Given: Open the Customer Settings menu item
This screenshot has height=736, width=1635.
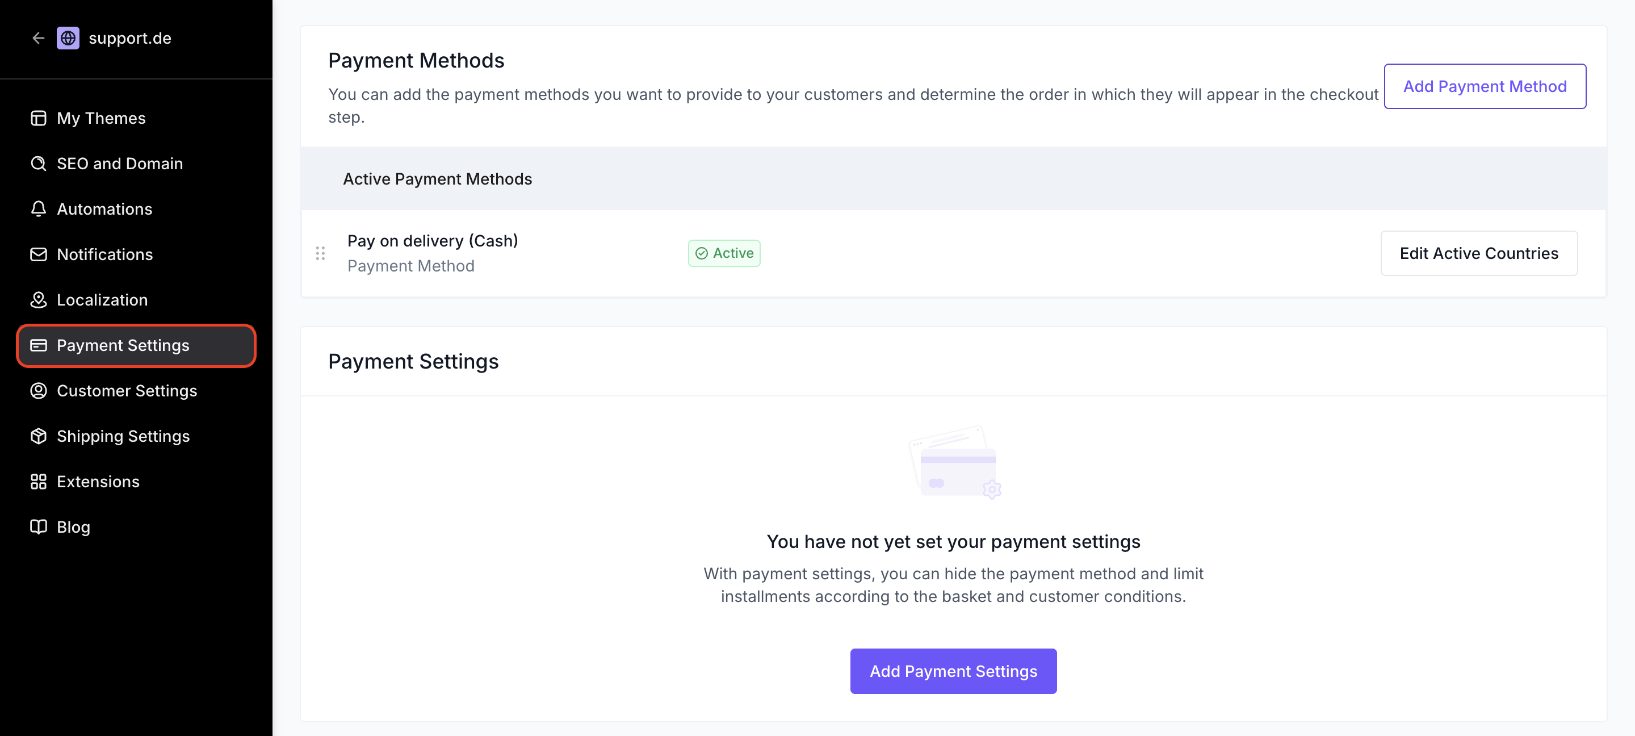Looking at the screenshot, I should (136, 391).
